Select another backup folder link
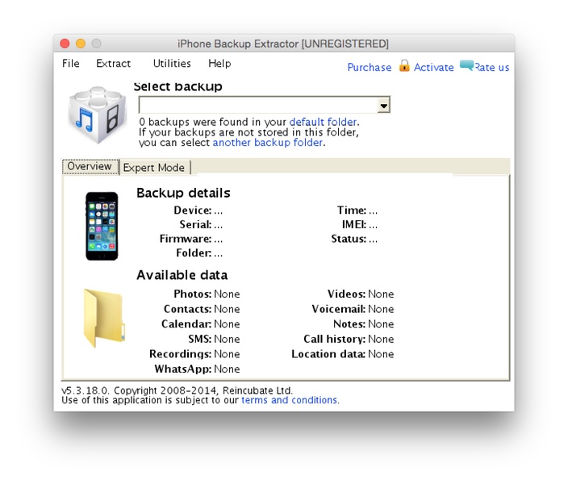The image size is (568, 484). (268, 142)
